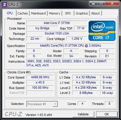Click the Intel Core i7 logo badge

pos(102,31)
